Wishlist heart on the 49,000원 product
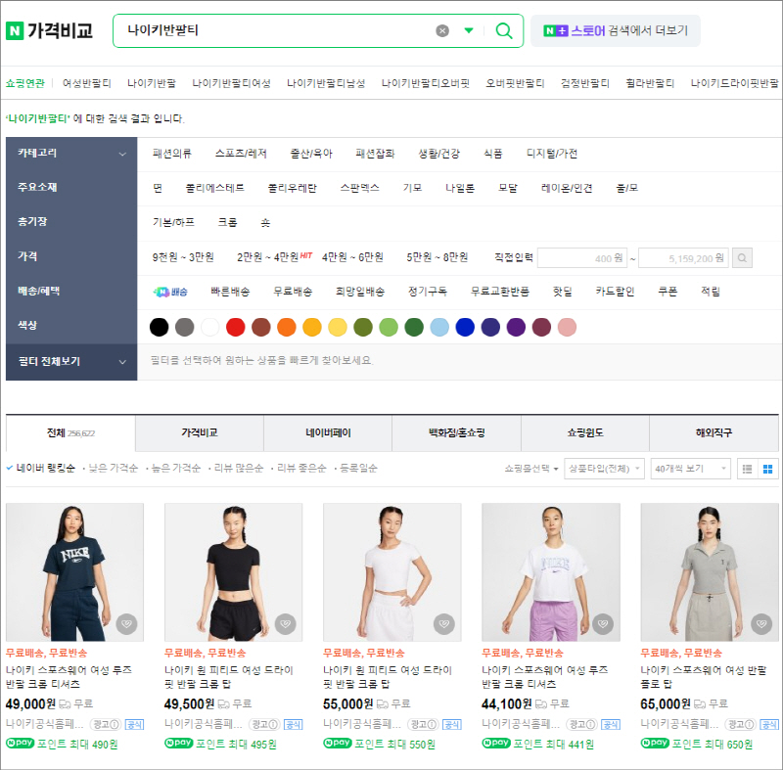783x770 pixels. [x=126, y=624]
